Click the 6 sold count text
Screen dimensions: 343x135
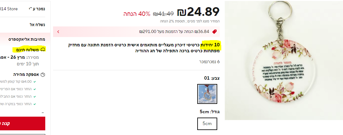click(209, 62)
